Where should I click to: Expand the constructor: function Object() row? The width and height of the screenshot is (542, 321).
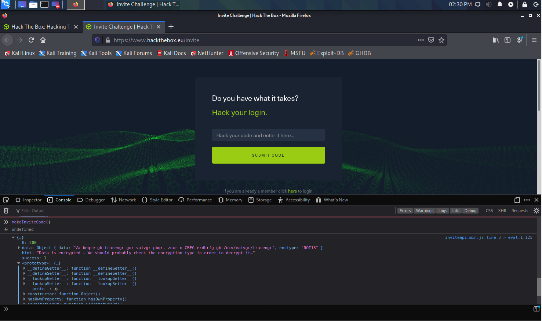(24, 294)
